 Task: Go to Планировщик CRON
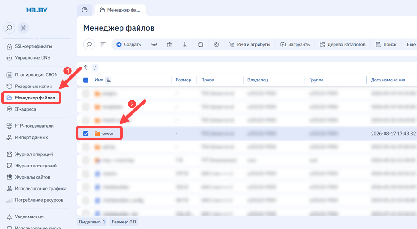[36, 74]
